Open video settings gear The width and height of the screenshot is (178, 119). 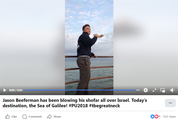click(146, 90)
